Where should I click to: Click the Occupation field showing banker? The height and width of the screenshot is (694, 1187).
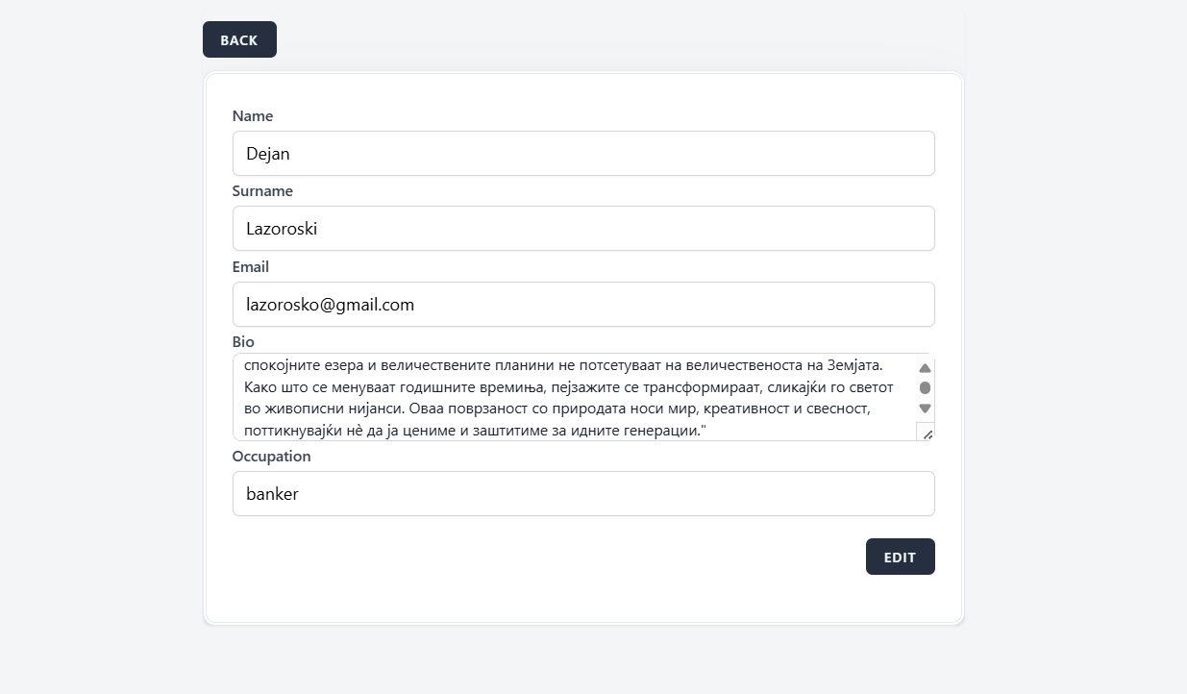pyautogui.click(x=582, y=494)
